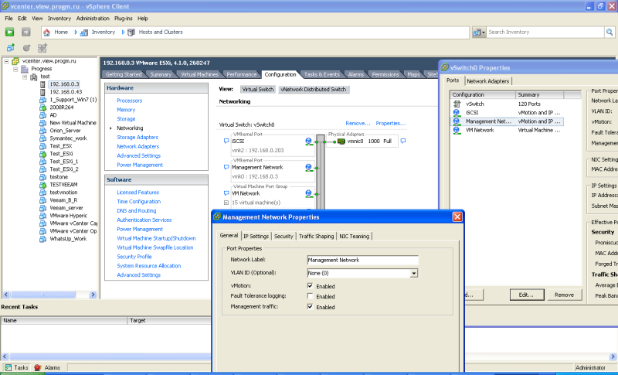Click the iSCSI port globe icon in diagram
The width and height of the screenshot is (618, 375).
click(x=308, y=141)
